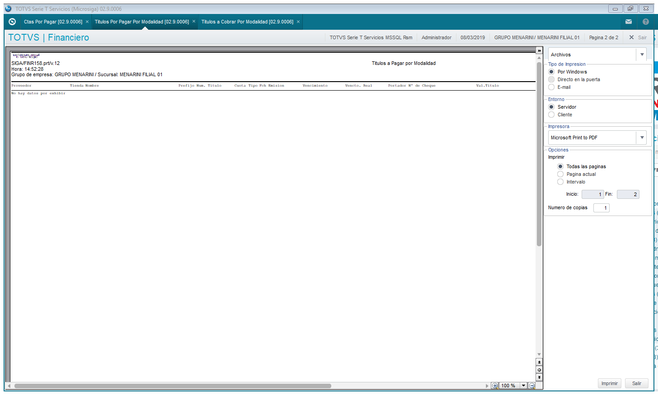Open the Impresora printer dropdown
This screenshot has width=658, height=395.
click(642, 138)
